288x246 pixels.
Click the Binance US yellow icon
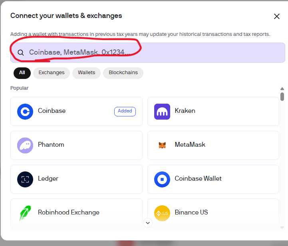[x=162, y=213]
